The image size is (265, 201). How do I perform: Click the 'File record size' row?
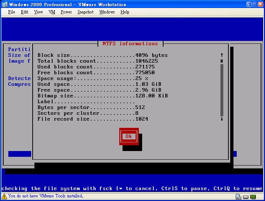click(x=93, y=119)
